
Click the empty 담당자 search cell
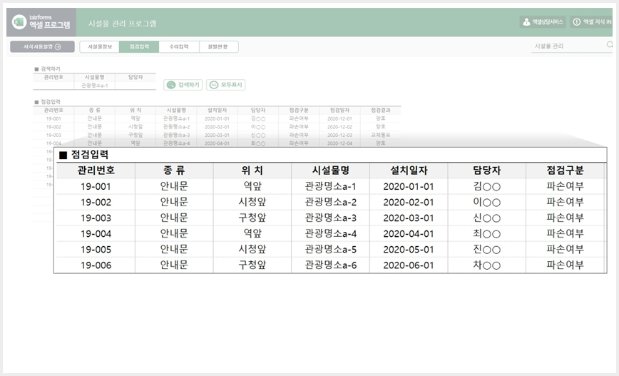pyautogui.click(x=135, y=86)
